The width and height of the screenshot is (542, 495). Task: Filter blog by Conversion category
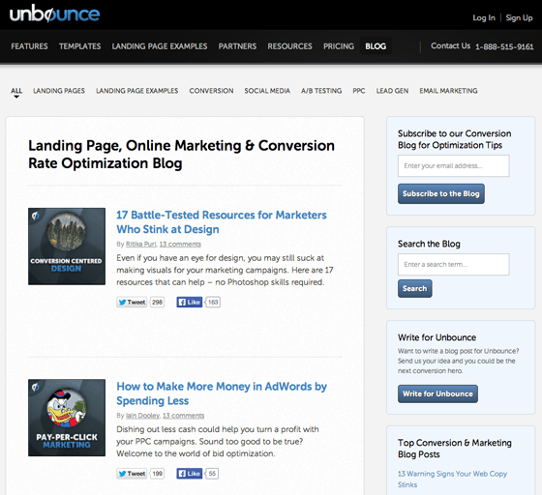click(x=211, y=91)
